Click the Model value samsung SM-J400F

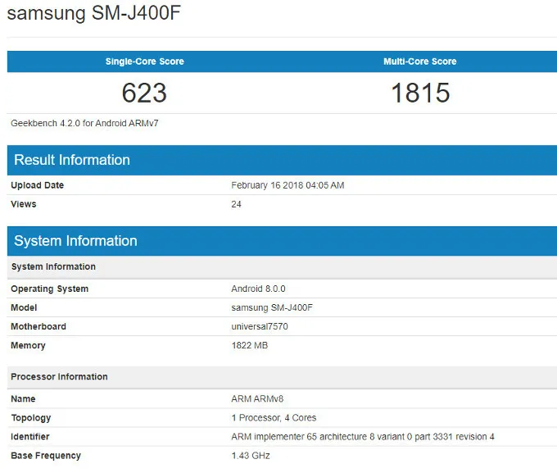pos(273,307)
